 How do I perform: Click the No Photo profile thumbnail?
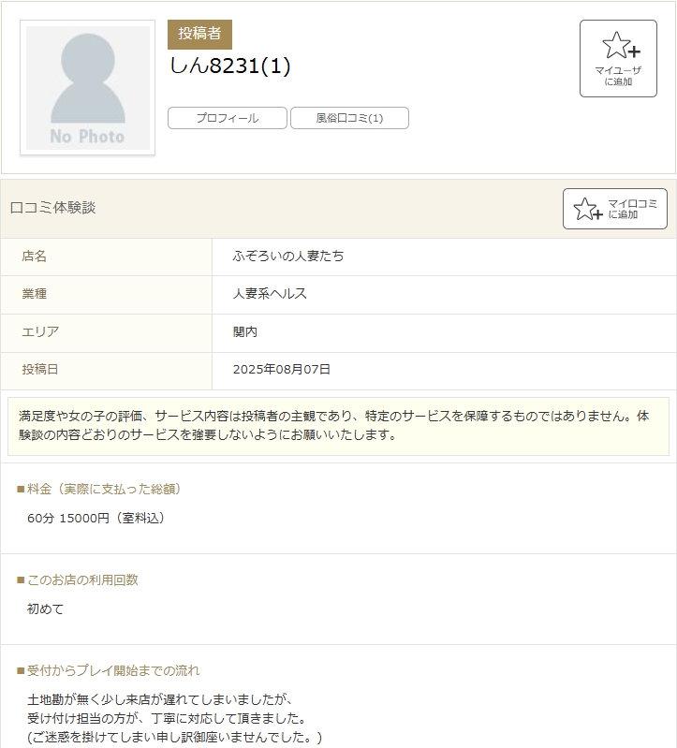(x=87, y=88)
